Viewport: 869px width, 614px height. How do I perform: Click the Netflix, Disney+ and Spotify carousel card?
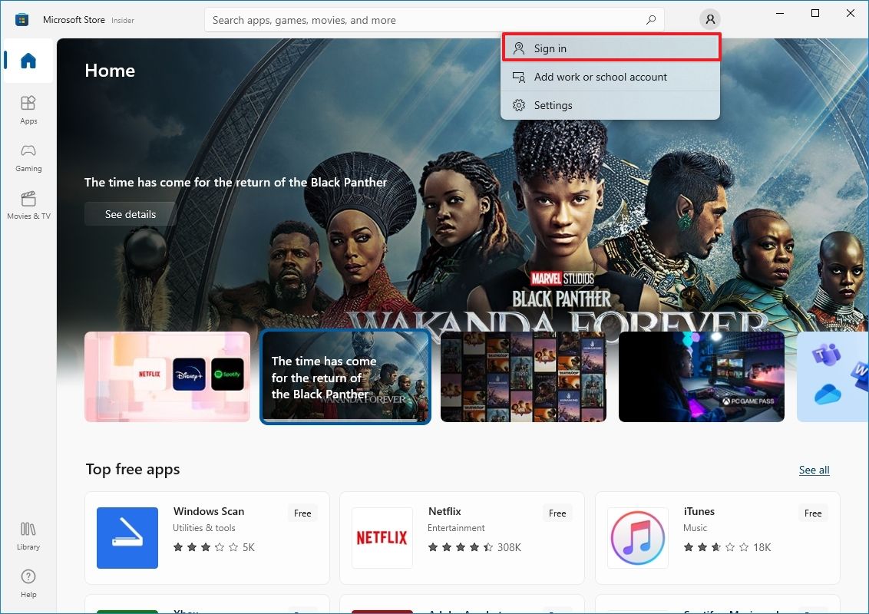pyautogui.click(x=167, y=377)
